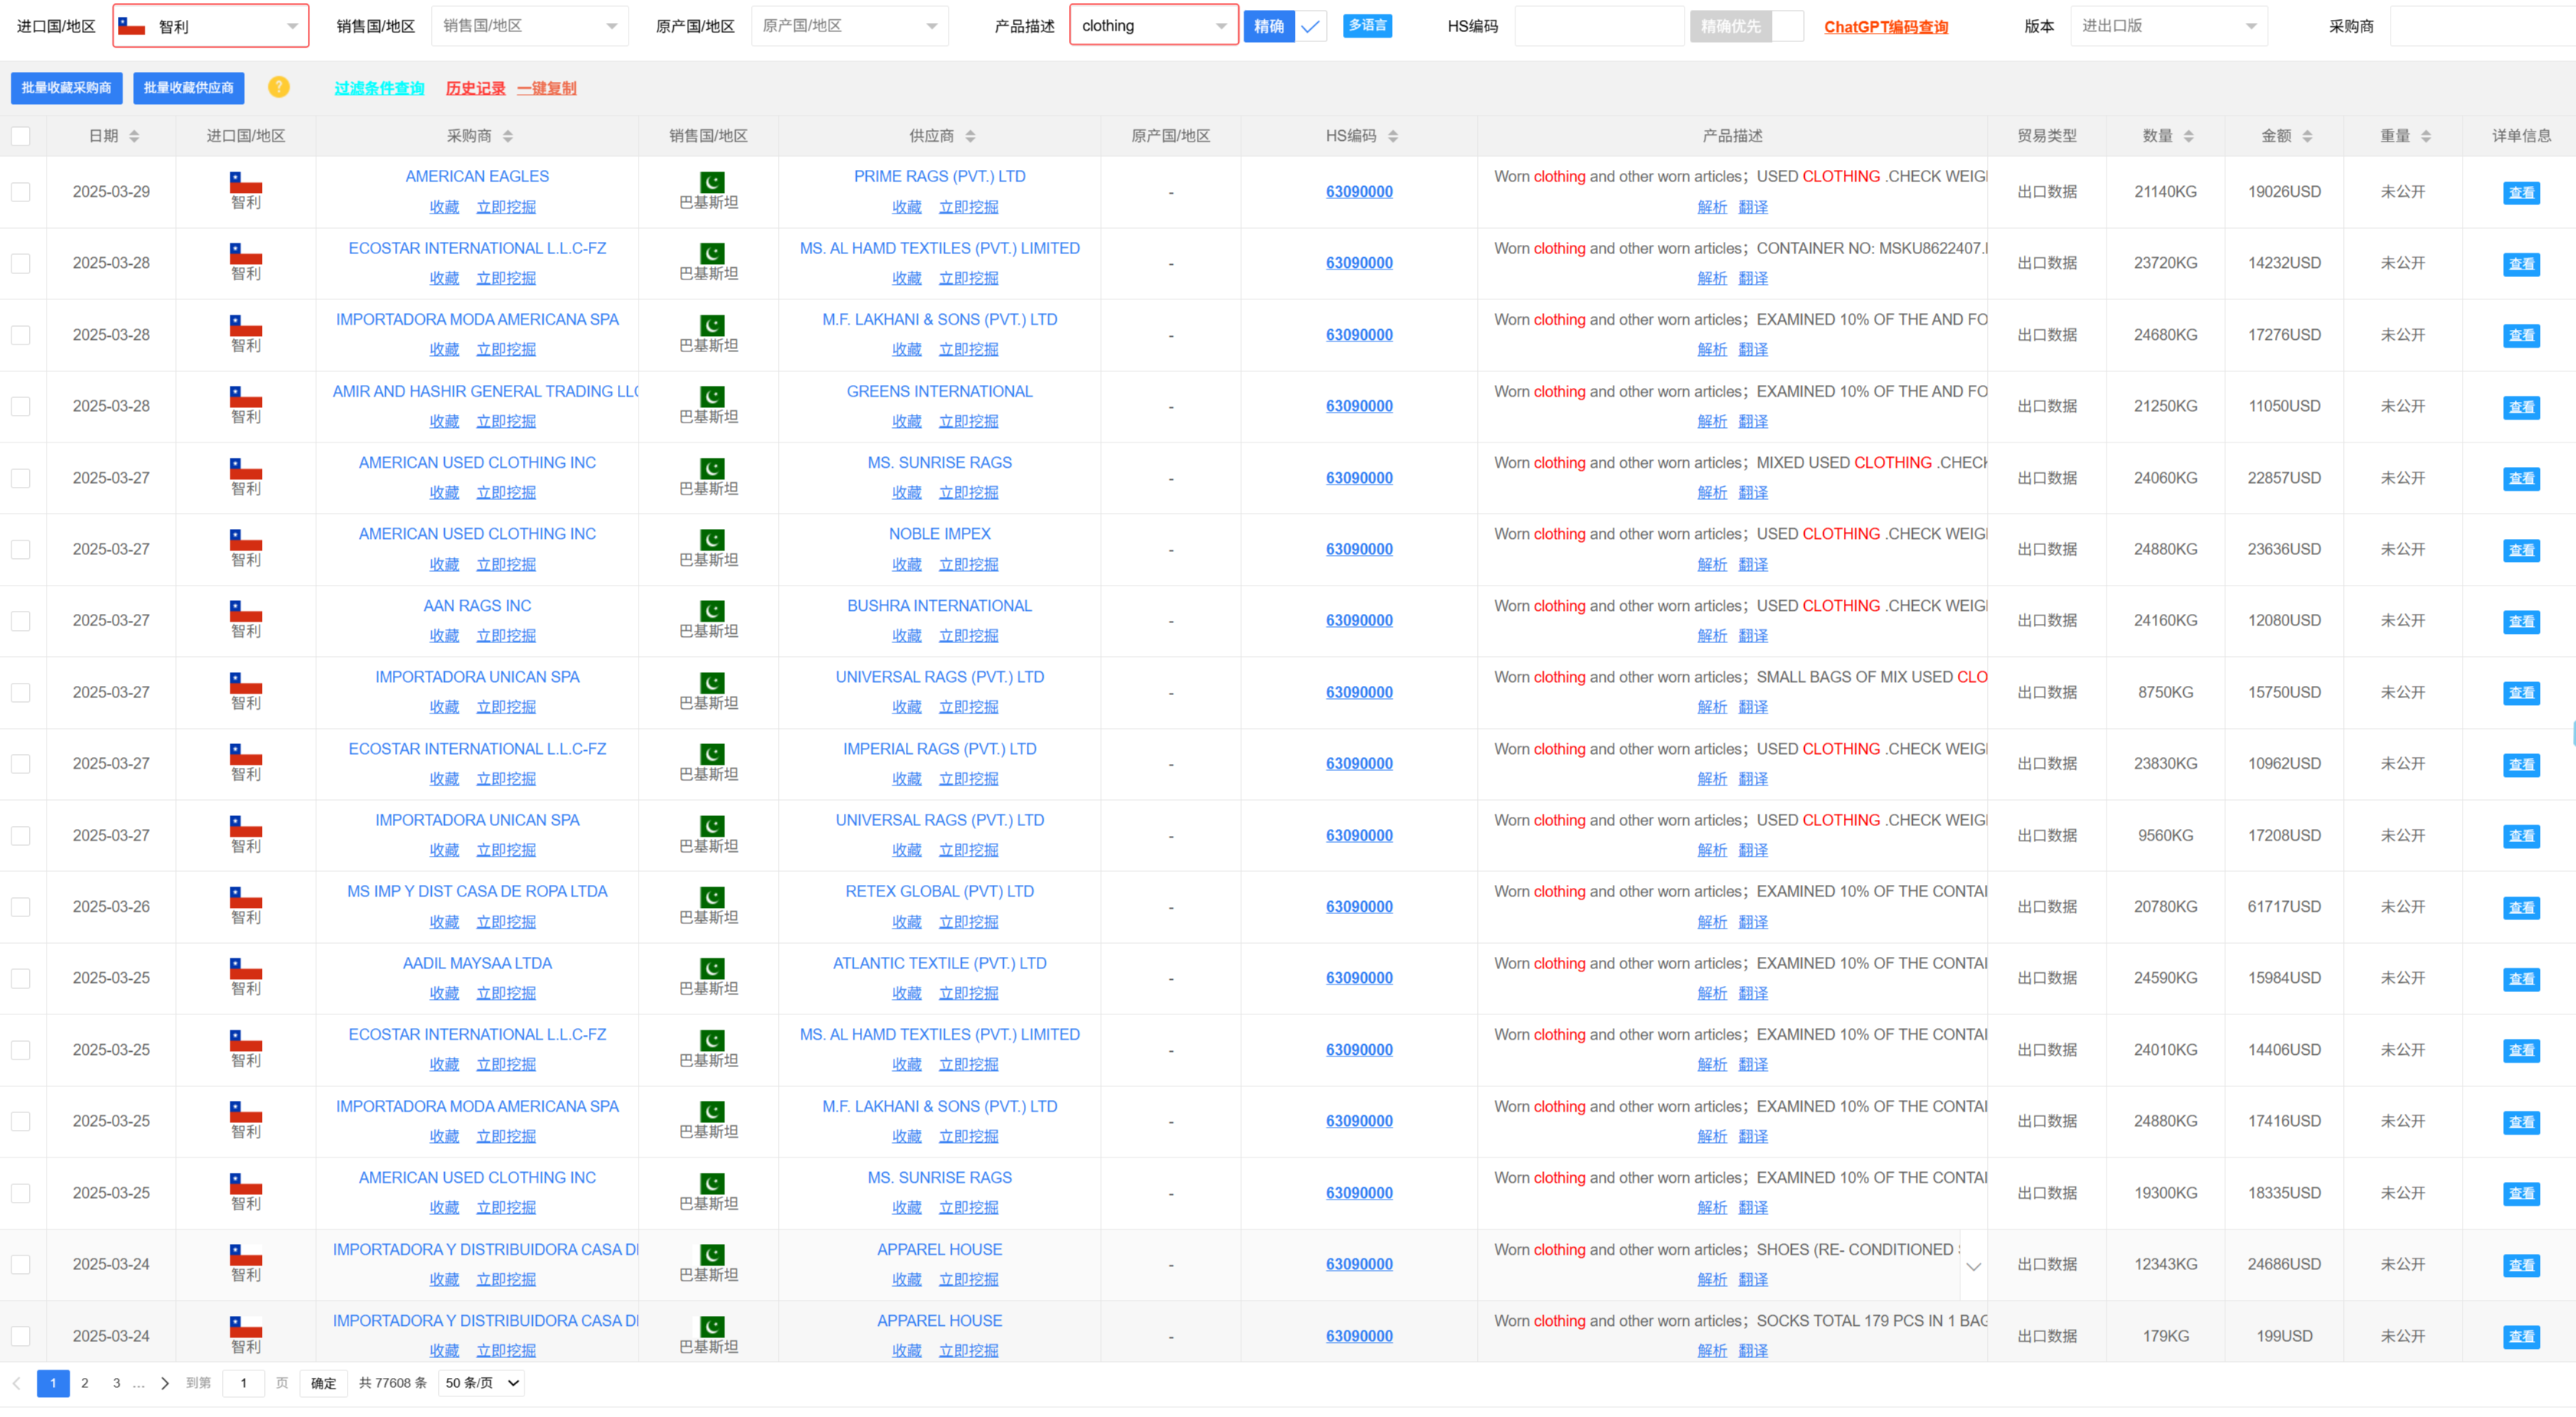Click the 采购商 search input field
Viewport: 2576px width, 1417px height.
point(2482,26)
